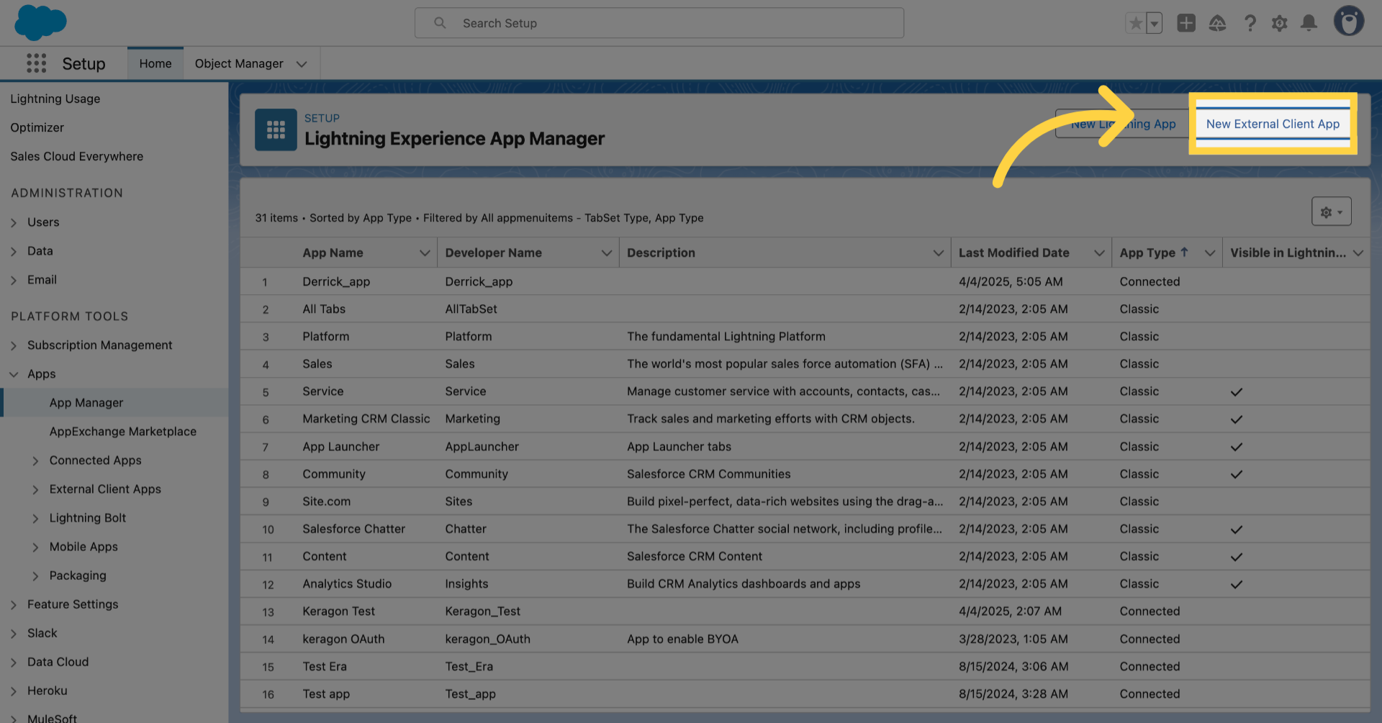Collapse the Apps sidebar section

(14, 374)
